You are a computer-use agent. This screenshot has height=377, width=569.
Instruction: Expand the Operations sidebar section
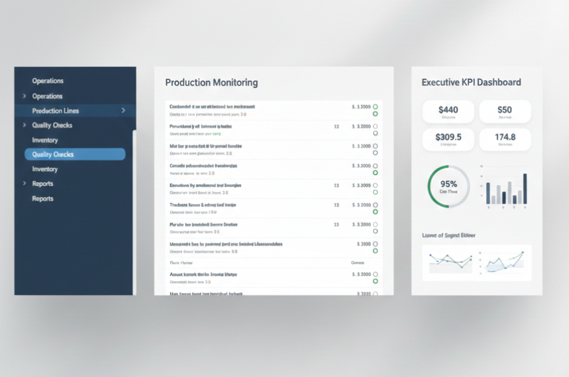tap(24, 96)
